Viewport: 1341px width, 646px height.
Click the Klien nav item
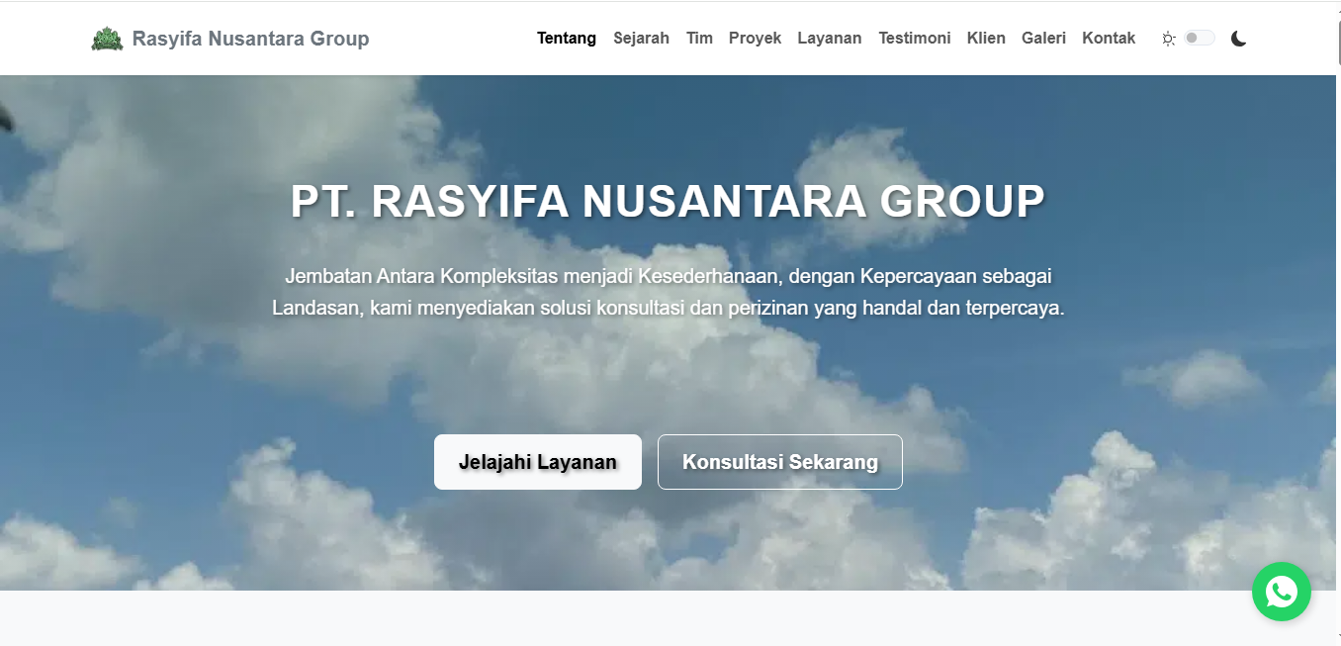986,39
